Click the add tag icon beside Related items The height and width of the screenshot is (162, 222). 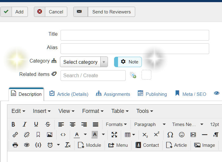point(133,75)
